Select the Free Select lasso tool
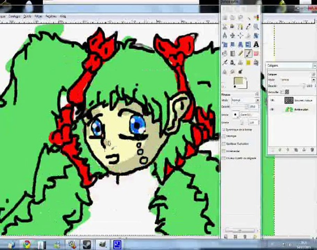 [x=241, y=18]
